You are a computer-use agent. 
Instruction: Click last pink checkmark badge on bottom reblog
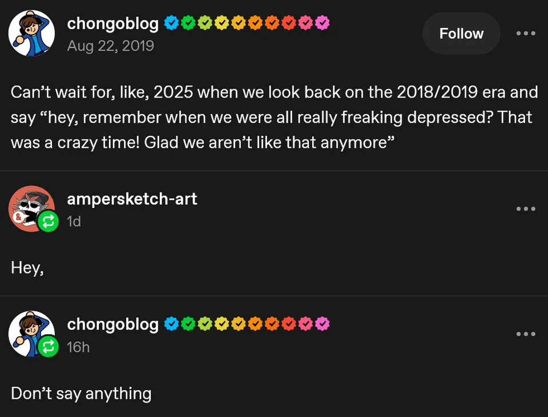coord(323,324)
